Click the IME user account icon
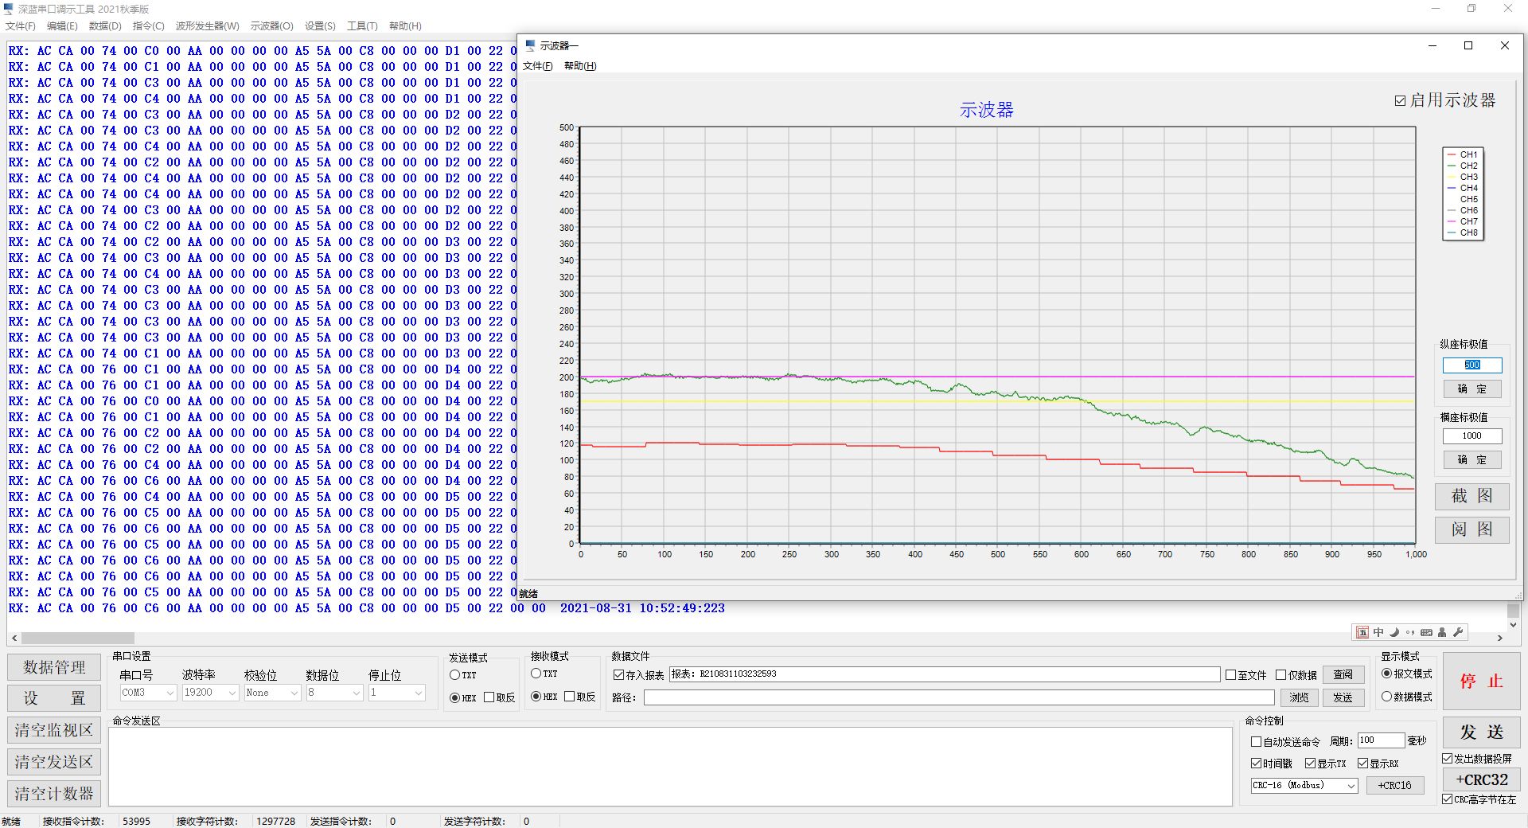This screenshot has height=828, width=1528. click(1442, 632)
